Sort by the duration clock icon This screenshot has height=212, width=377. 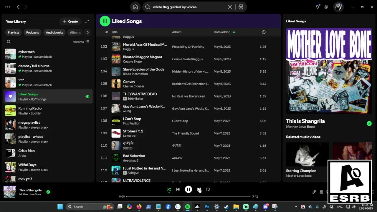(264, 32)
